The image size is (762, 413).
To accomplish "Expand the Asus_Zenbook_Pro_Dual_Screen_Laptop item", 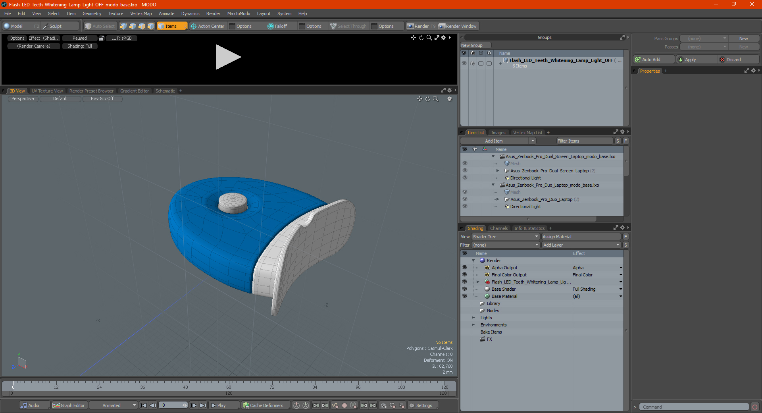I will click(498, 171).
